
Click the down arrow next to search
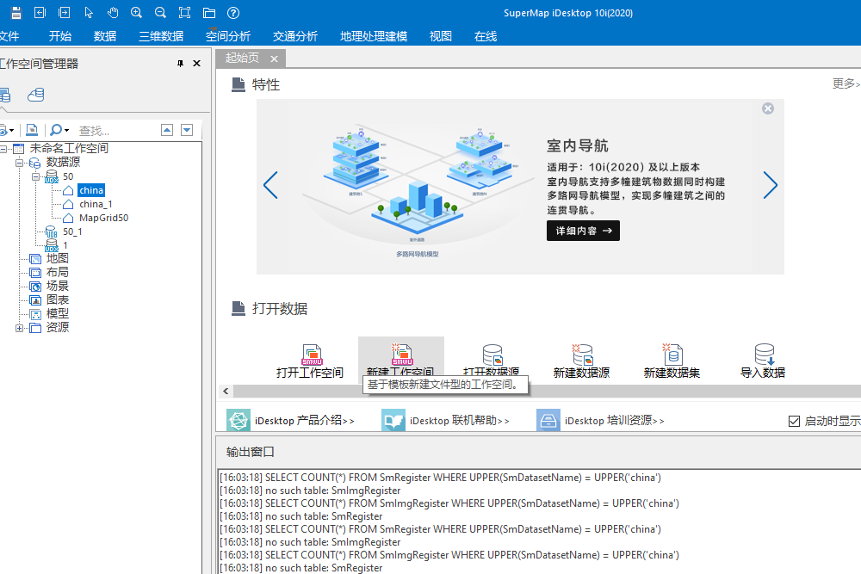click(x=187, y=130)
